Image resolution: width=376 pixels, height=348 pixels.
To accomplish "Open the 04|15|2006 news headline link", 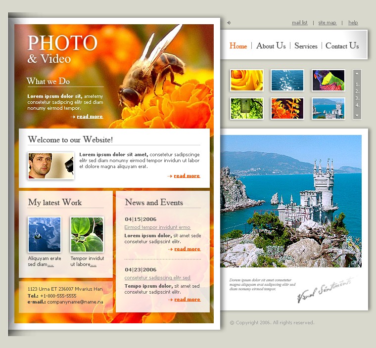I will click(157, 227).
